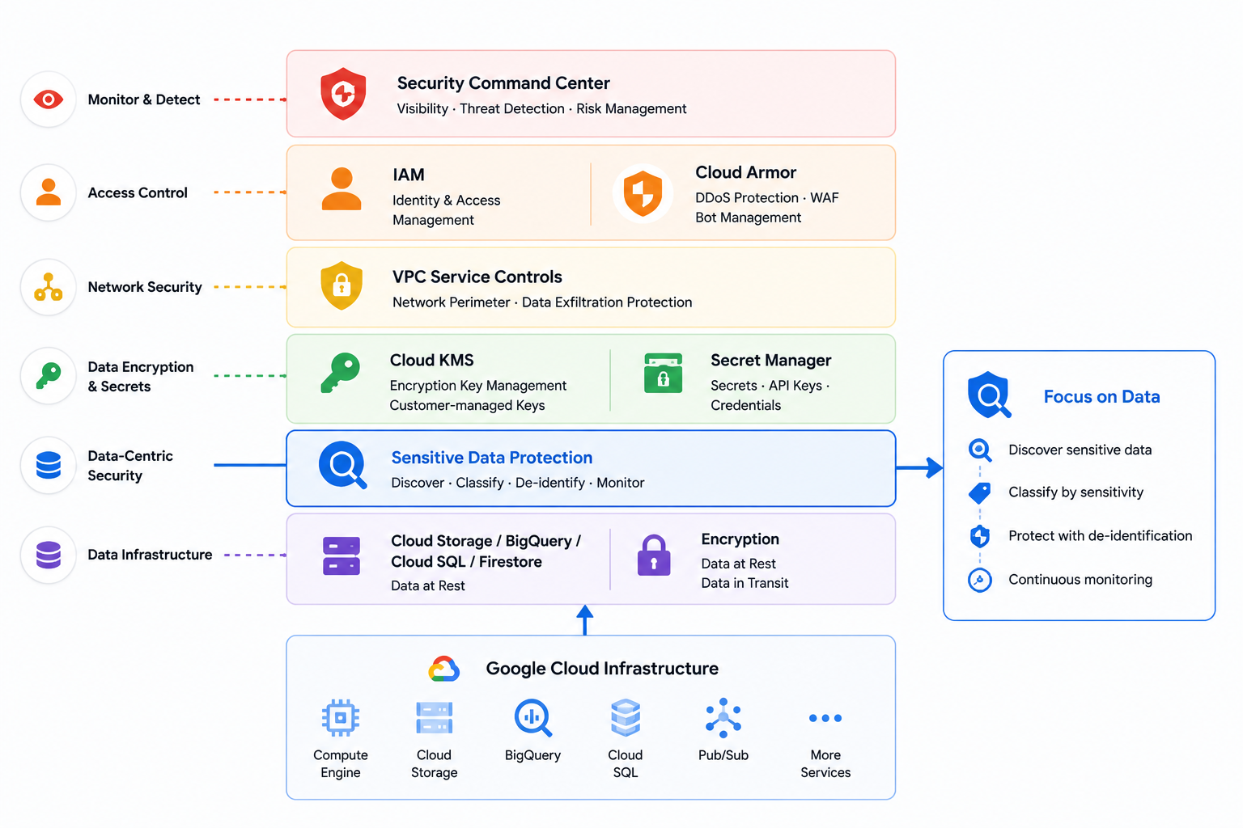The width and height of the screenshot is (1243, 828).
Task: Click the Pub/Sub nodes icon
Action: (723, 718)
